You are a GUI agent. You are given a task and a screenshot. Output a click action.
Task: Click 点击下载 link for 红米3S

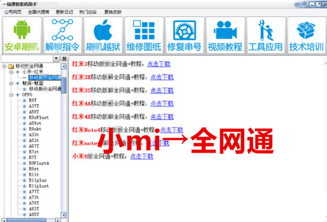tap(162, 90)
